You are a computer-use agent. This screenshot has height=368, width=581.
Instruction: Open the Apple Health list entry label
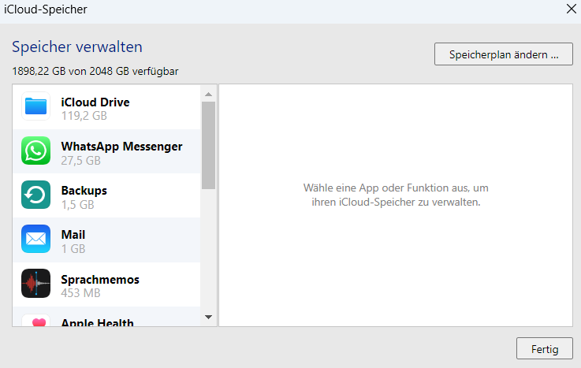tap(97, 322)
